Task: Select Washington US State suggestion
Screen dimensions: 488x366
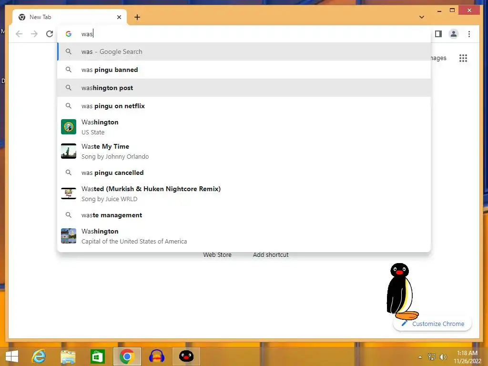Action: tap(244, 127)
